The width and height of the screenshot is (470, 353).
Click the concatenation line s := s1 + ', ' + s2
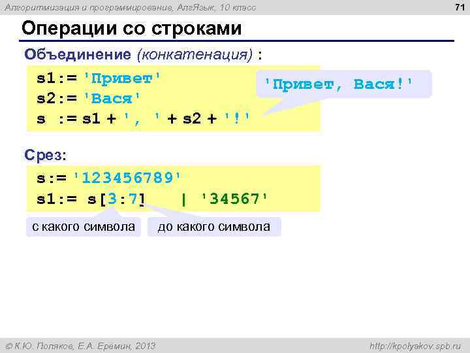coord(143,118)
